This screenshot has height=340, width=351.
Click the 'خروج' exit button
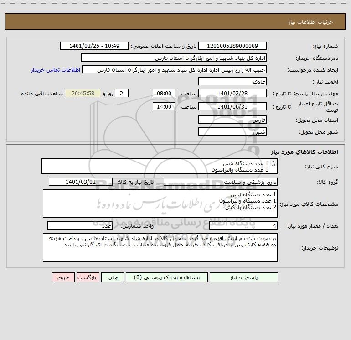click(63, 277)
